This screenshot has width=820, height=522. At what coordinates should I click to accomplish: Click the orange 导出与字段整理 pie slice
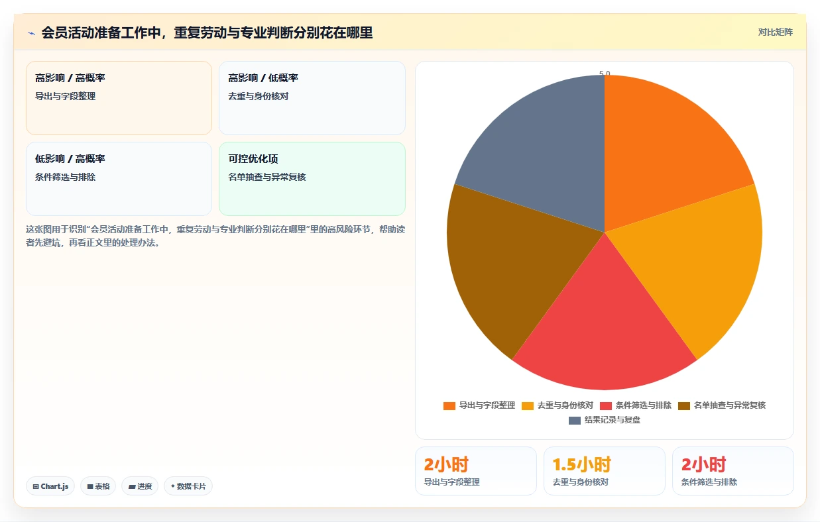663,152
